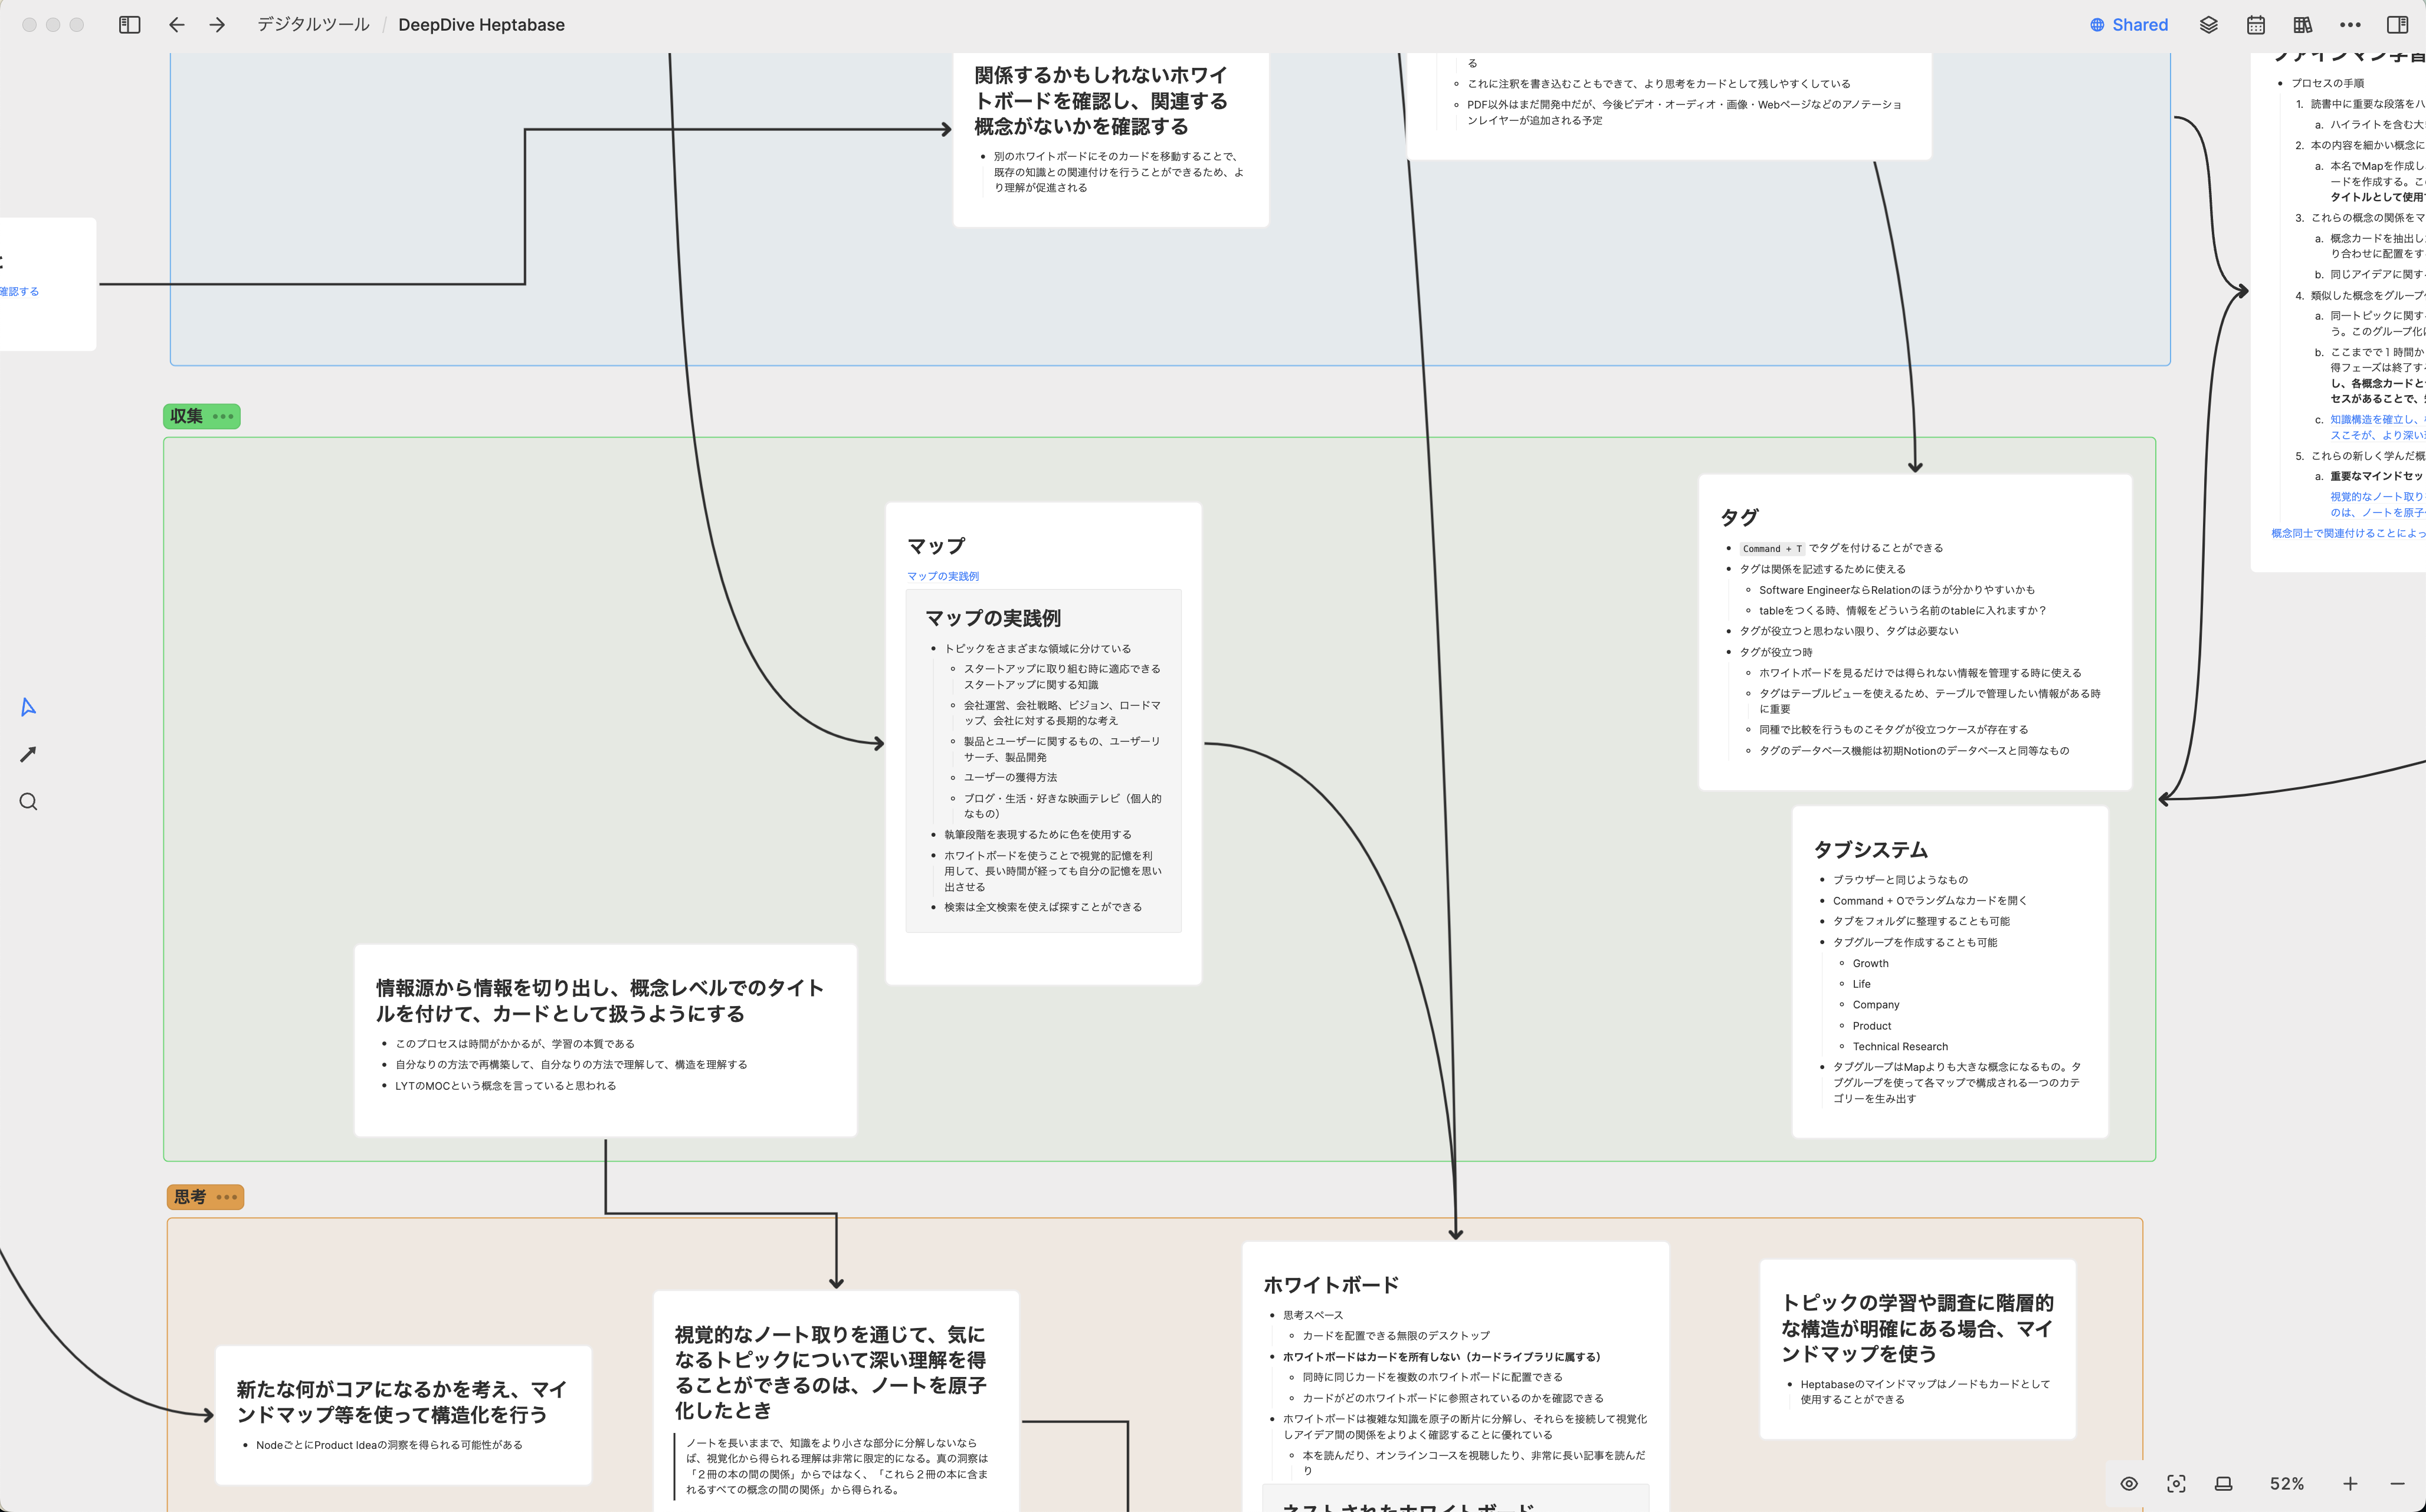Click the laptop display icon in bottom bar
This screenshot has width=2426, height=1512.
pyautogui.click(x=2223, y=1484)
